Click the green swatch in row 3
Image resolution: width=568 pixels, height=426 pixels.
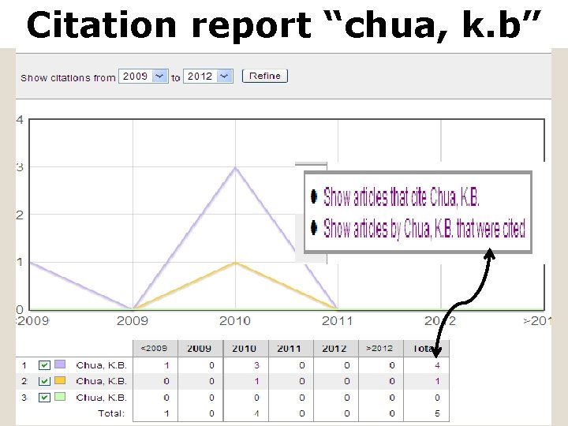coord(60,397)
